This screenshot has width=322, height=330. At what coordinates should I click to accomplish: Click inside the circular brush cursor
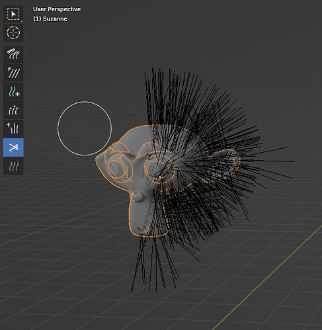[x=85, y=128]
